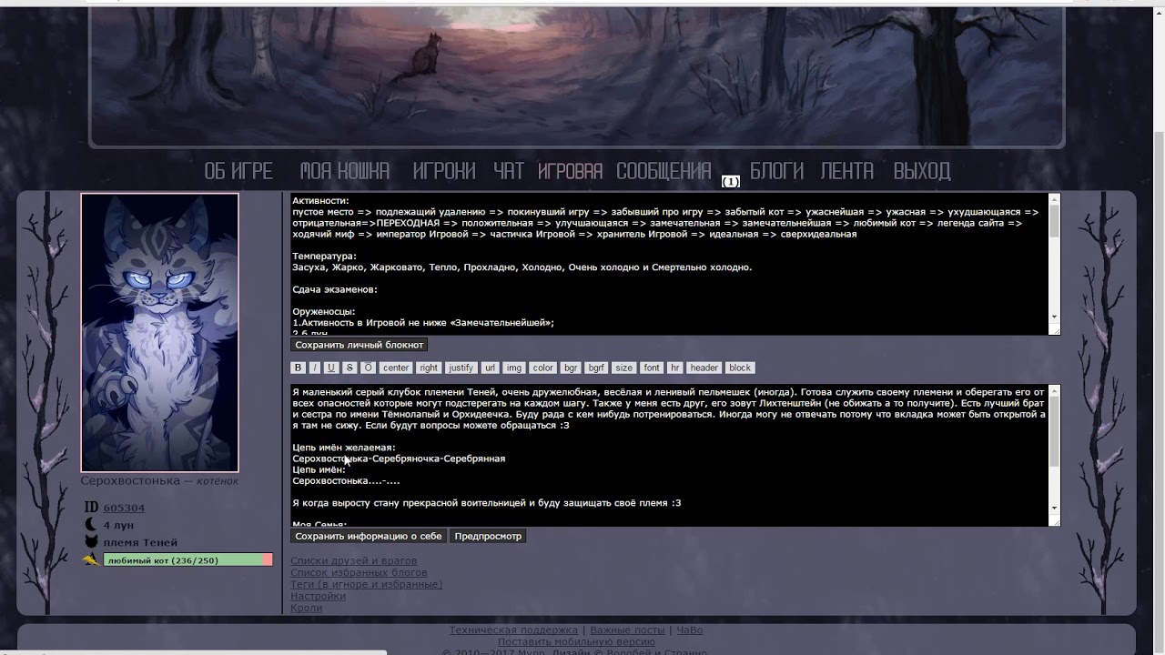Open Списки друзей и врагов link
This screenshot has width=1165, height=655.
coord(353,560)
